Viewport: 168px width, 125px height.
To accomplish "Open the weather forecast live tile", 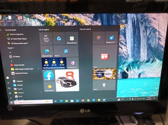I will pyautogui.click(x=54, y=63).
